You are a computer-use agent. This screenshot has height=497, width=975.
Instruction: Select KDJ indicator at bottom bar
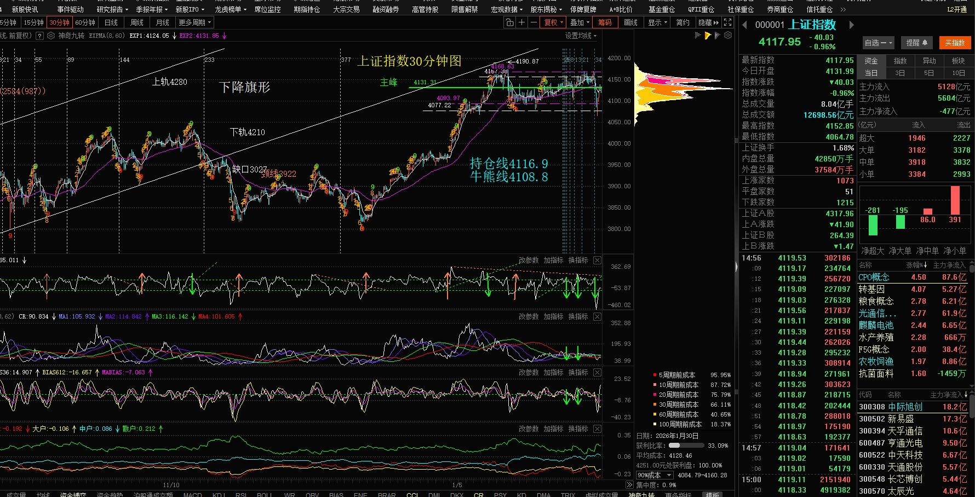point(219,494)
